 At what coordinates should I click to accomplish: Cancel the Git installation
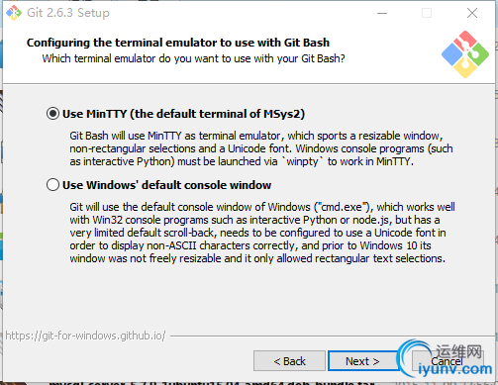[x=447, y=361]
